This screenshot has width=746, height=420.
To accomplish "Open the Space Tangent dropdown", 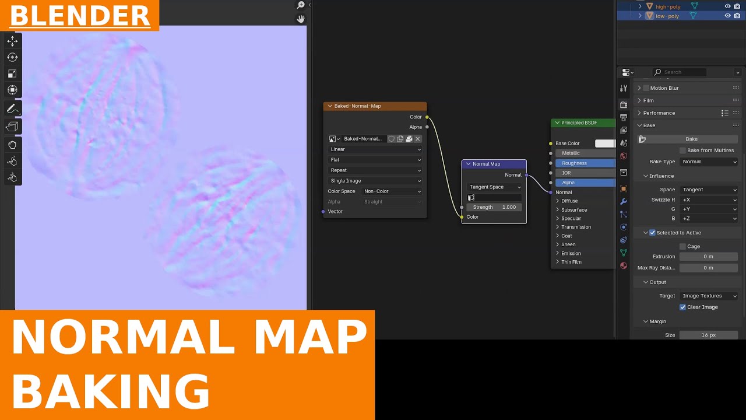I will click(x=709, y=190).
